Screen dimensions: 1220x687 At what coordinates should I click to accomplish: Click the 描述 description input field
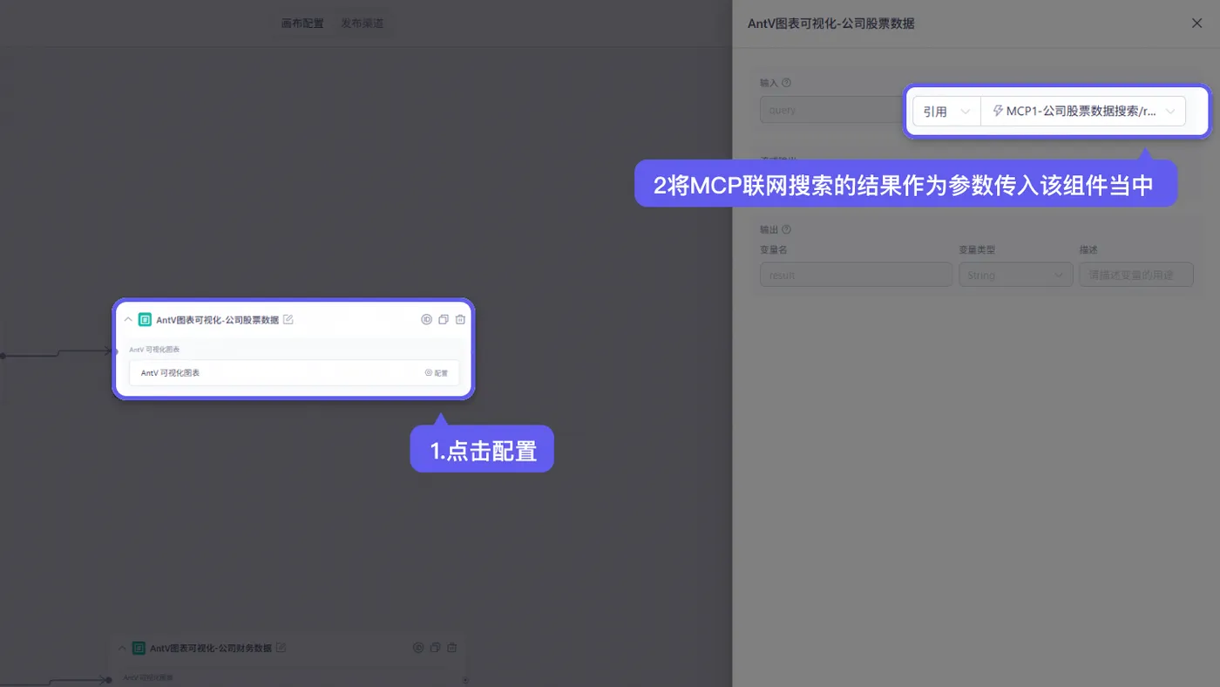1136,275
